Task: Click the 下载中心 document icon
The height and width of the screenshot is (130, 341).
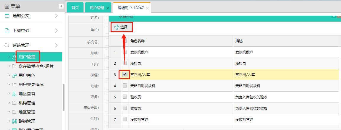Action: (7, 30)
